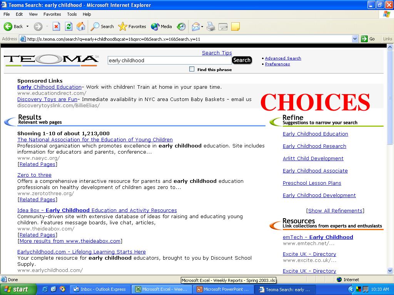394x295 pixels.
Task: Refine search with Early Childhood Development
Action: [319, 196]
